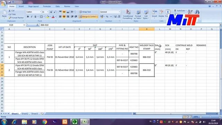Switch to the Formulas tab

(47, 6)
